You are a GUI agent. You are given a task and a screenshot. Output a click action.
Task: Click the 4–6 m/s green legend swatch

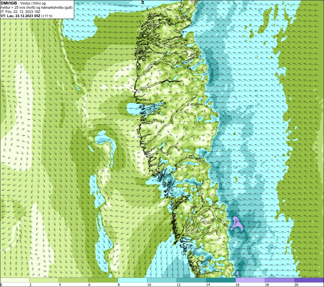tap(74, 280)
